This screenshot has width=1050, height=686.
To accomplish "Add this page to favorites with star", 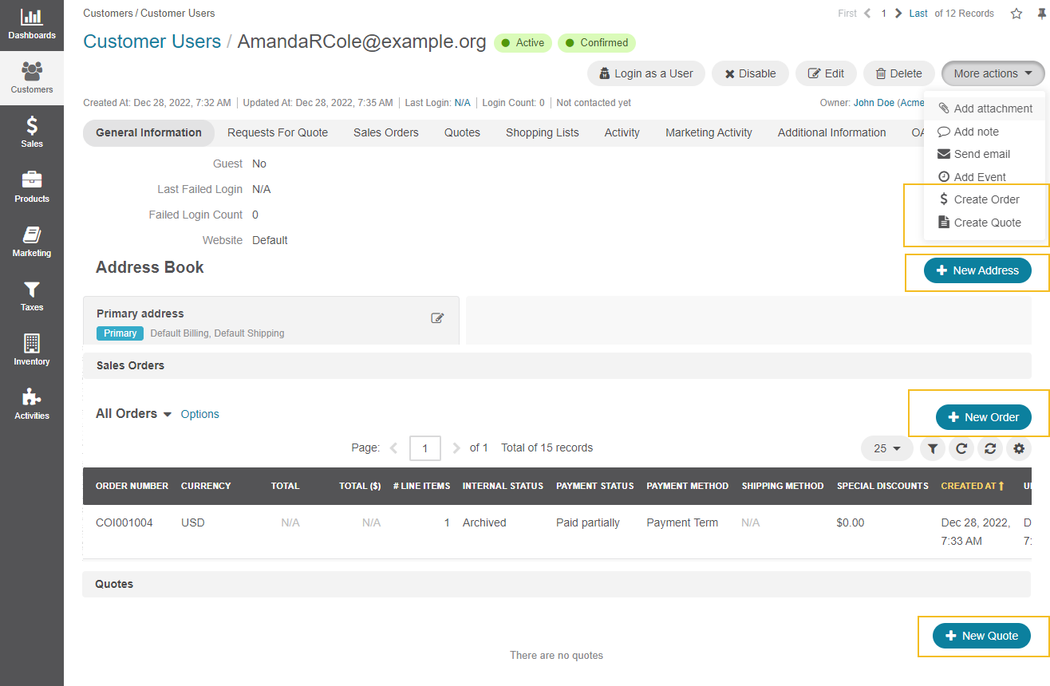I will pos(1016,14).
